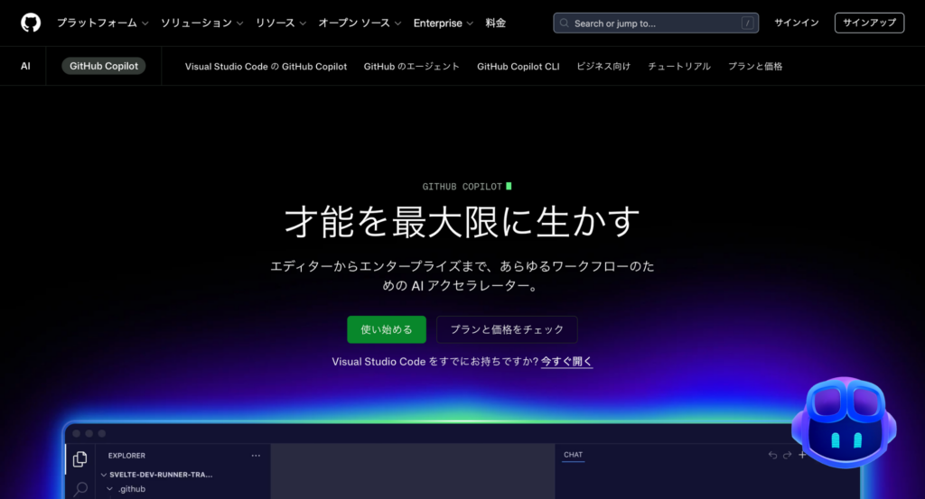Viewport: 925px width, 499px height.
Task: Click the redo arrow in Chat panel
Action: (787, 455)
